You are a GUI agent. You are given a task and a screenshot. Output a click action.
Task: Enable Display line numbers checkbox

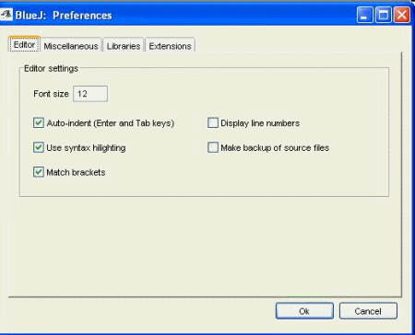(x=213, y=123)
